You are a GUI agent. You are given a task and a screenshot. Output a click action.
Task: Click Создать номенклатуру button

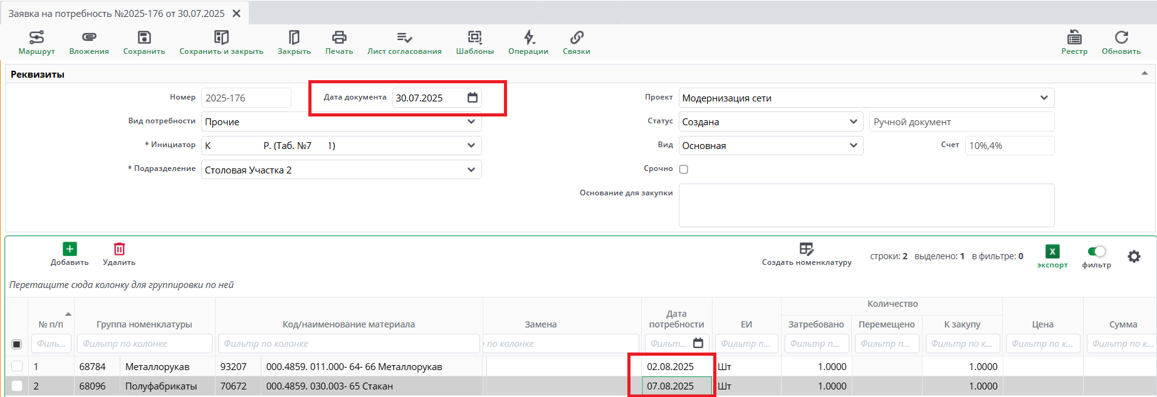[807, 249]
